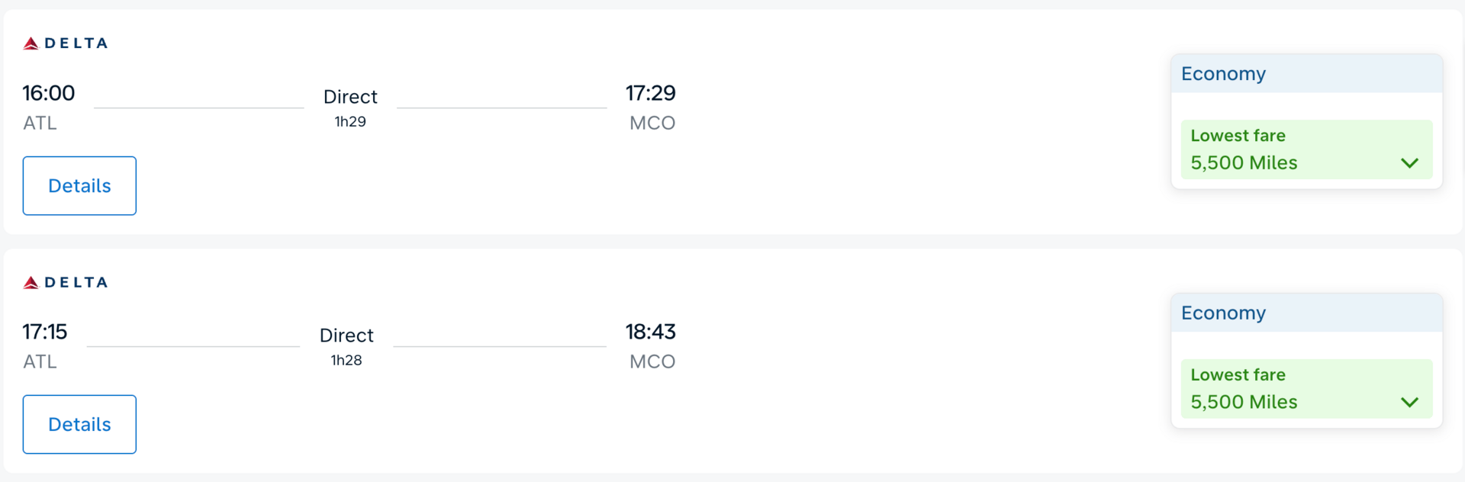Image resolution: width=1465 pixels, height=482 pixels.
Task: Click the 1h29 flight duration text
Action: tap(350, 122)
